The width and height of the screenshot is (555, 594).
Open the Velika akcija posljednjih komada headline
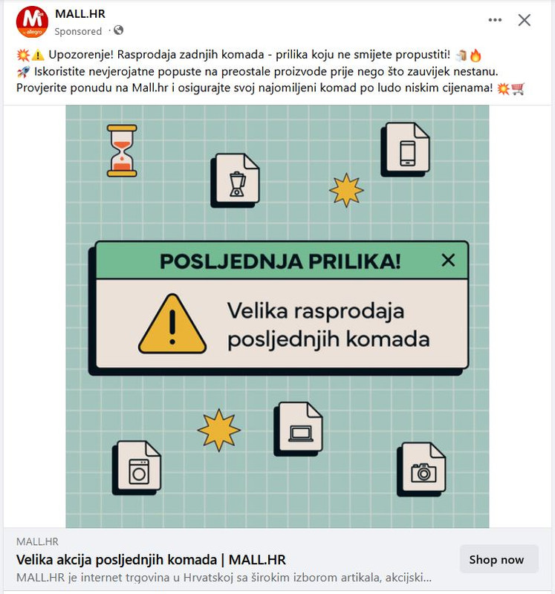(x=151, y=560)
